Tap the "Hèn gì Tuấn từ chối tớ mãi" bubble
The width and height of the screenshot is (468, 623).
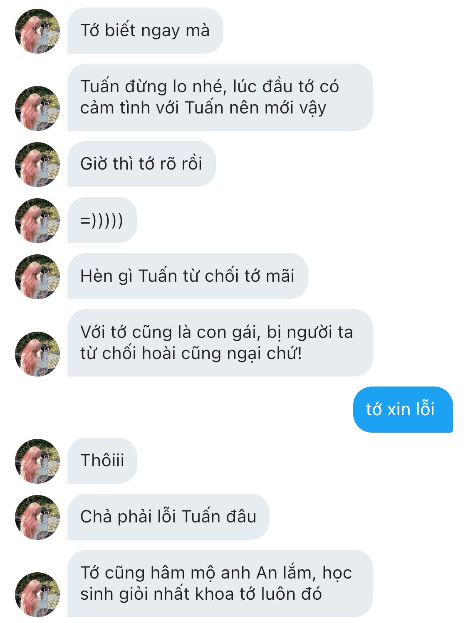point(187,276)
